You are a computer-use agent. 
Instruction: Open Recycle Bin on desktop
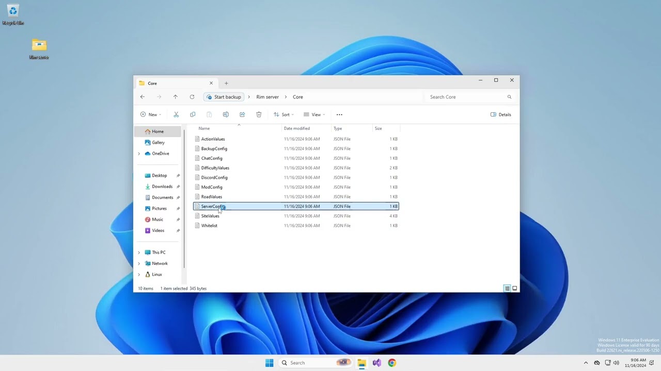13,14
